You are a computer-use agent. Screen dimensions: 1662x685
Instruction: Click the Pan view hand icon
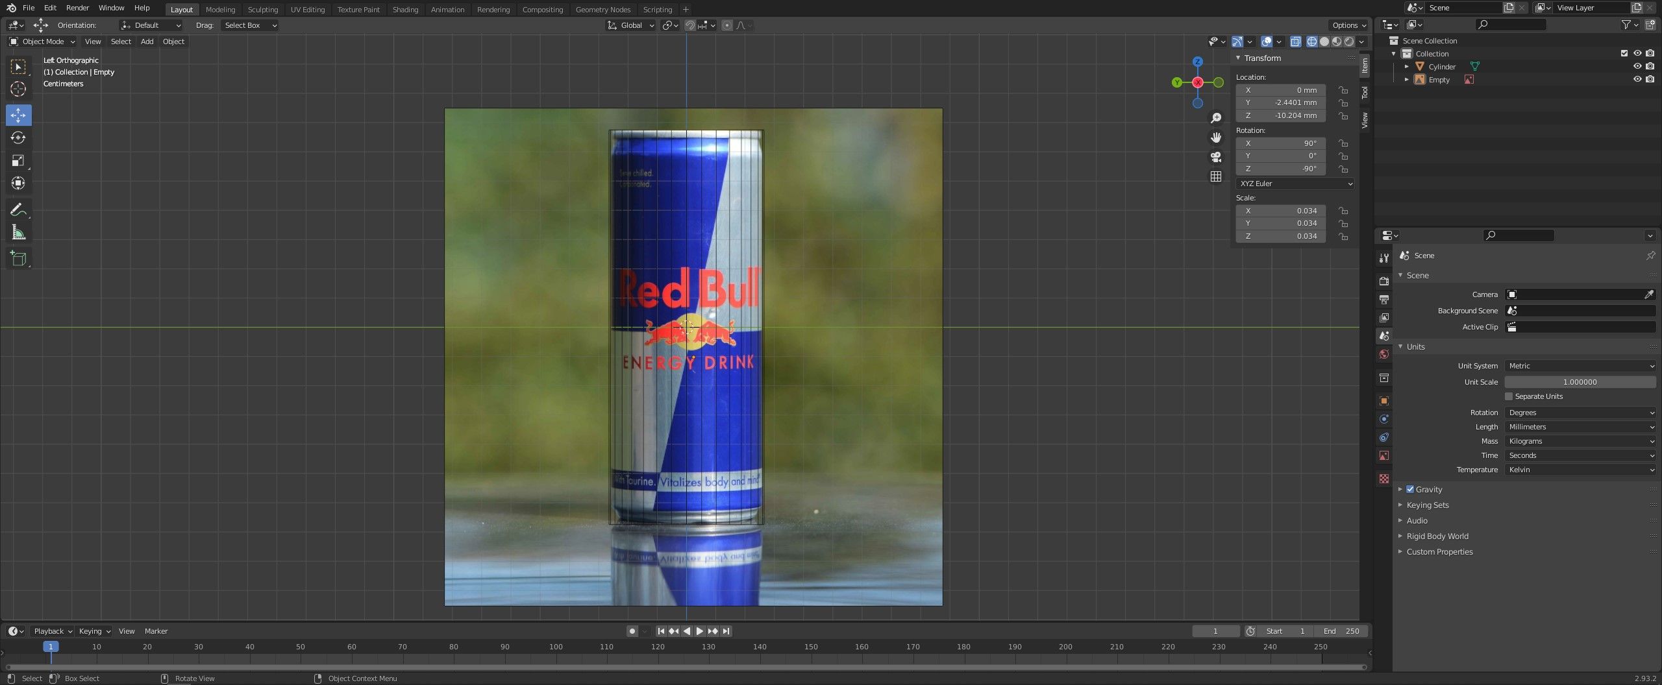coord(1216,138)
